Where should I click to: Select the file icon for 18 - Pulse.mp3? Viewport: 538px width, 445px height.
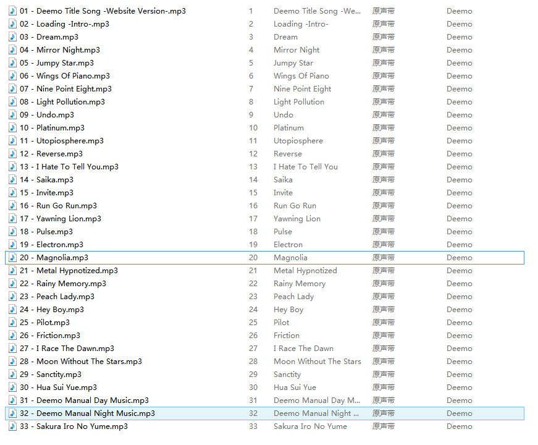tap(12, 231)
